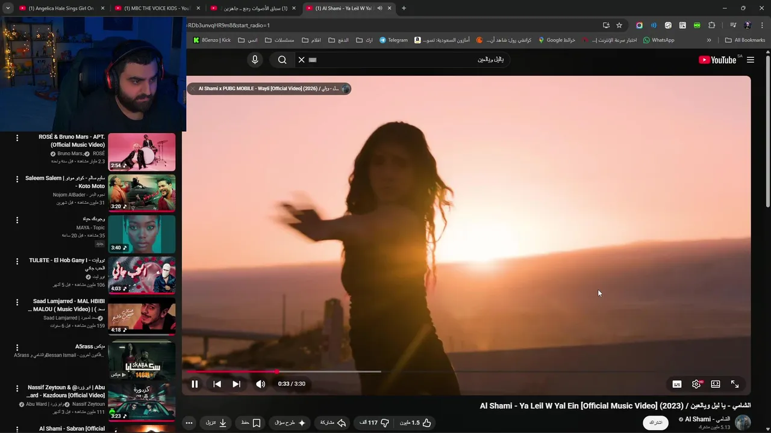Open options for the A5rass mix

(x=17, y=348)
